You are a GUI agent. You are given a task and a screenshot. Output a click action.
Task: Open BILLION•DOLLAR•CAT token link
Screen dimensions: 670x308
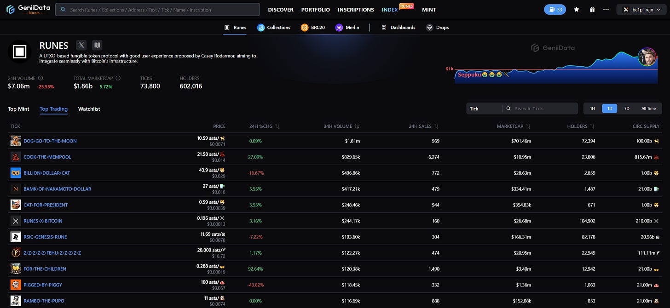[46, 173]
